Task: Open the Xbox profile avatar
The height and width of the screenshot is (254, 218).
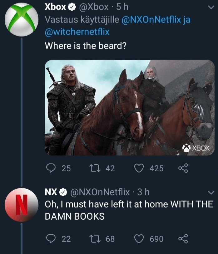Action: point(21,19)
